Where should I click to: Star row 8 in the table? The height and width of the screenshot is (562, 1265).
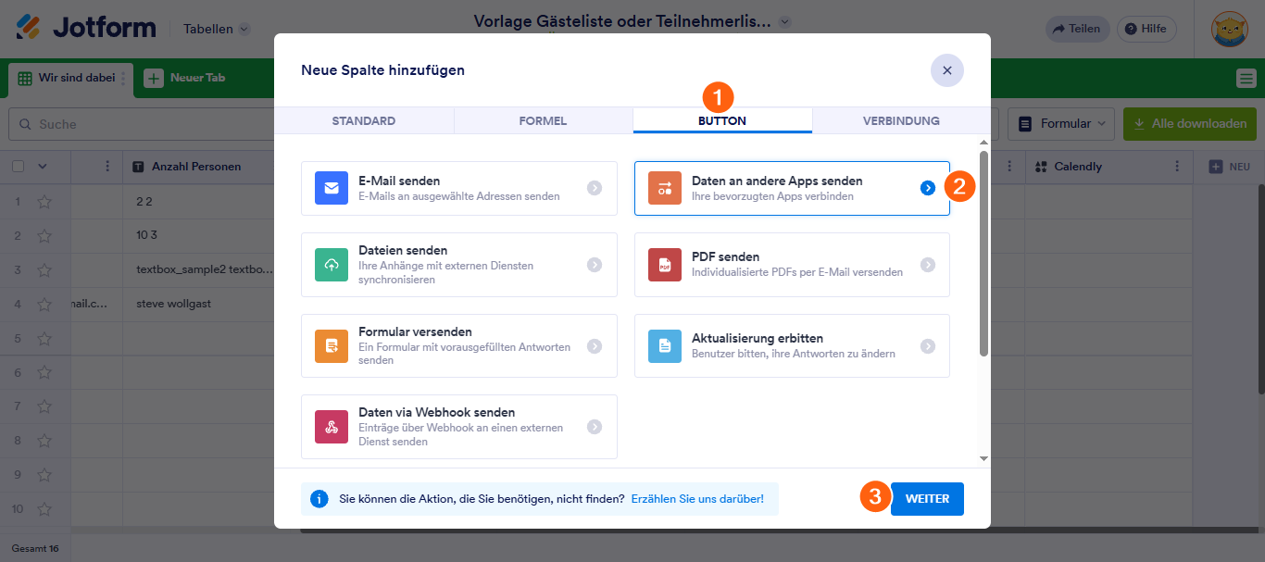pos(44,441)
